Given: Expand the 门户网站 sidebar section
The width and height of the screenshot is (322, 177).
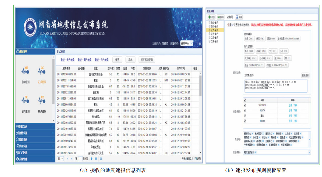Looking at the screenshot, I should point(35,153).
